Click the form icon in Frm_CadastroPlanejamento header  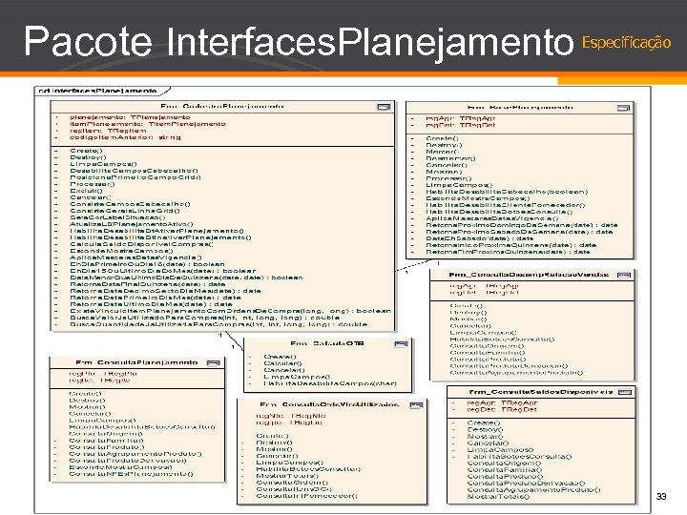pos(384,107)
